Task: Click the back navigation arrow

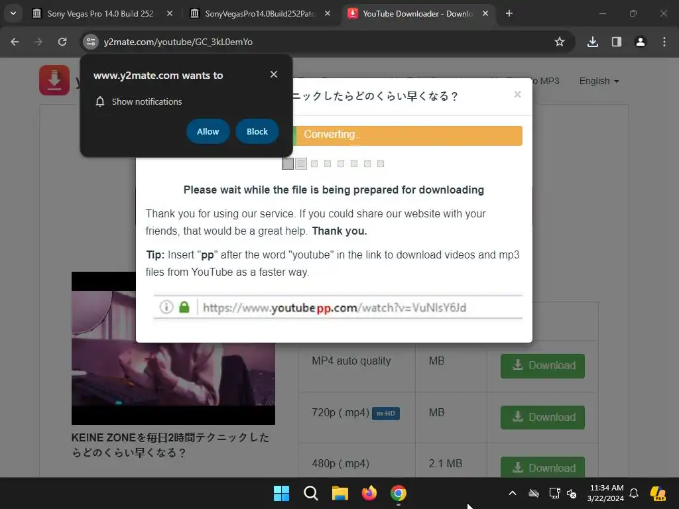Action: tap(15, 42)
